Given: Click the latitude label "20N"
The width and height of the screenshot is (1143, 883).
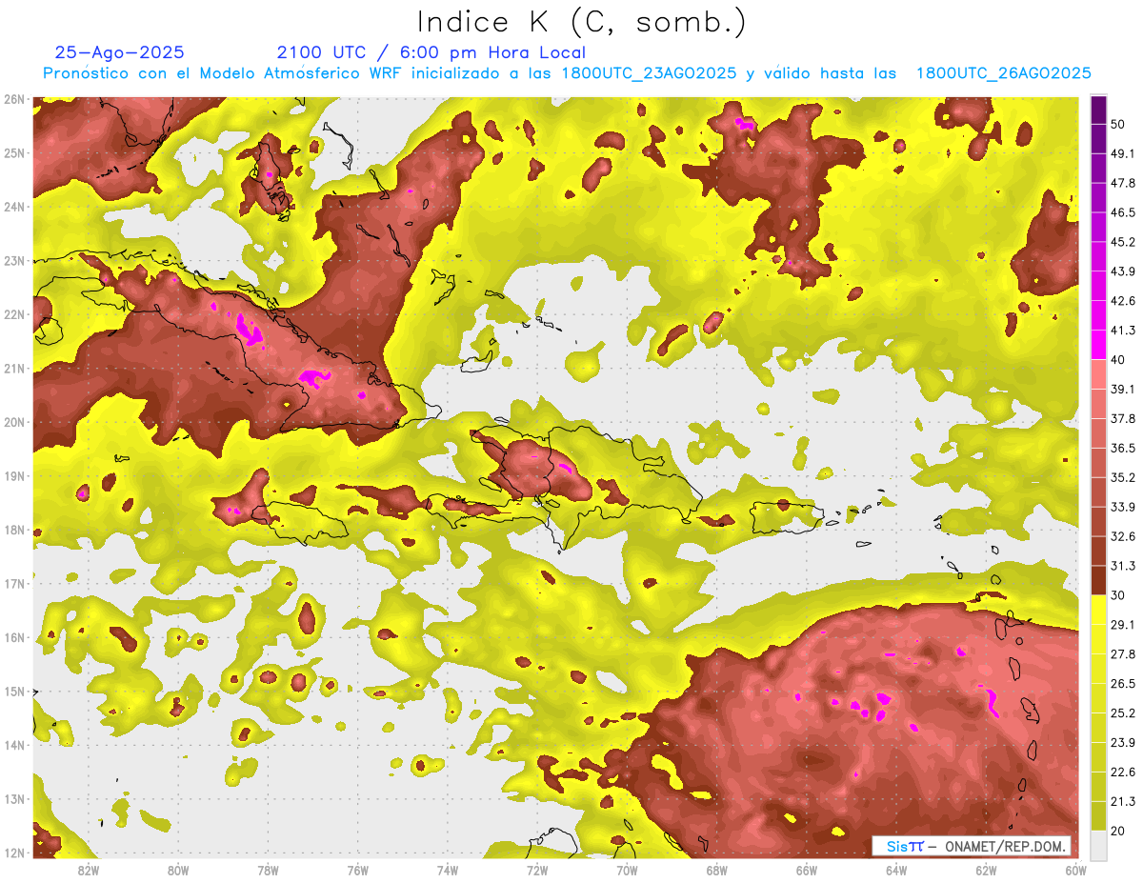Looking at the screenshot, I should (x=14, y=422).
